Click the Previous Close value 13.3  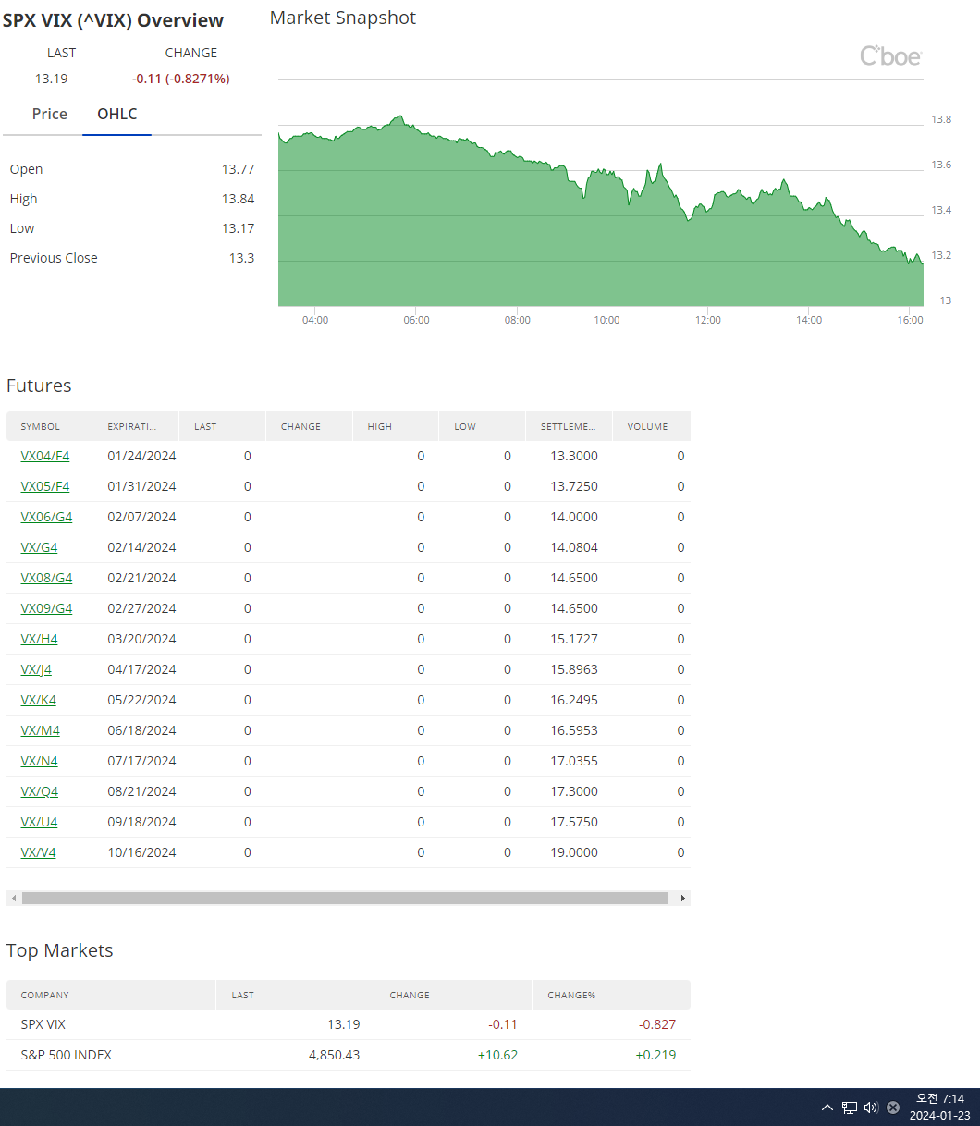241,258
